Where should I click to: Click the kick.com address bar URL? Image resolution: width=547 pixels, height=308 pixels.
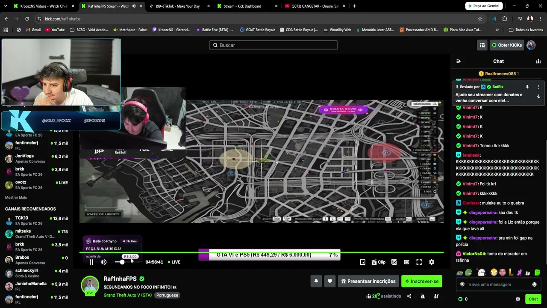click(63, 19)
